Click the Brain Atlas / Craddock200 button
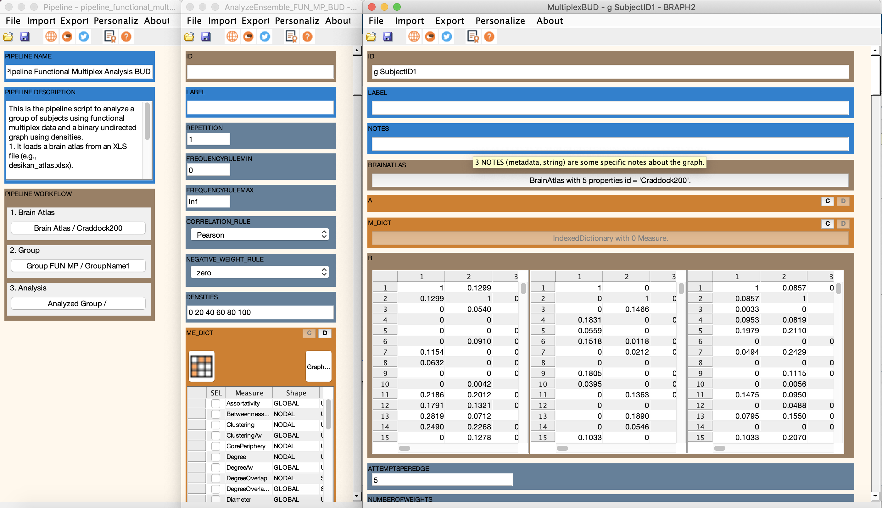This screenshot has height=508, width=882. [78, 228]
